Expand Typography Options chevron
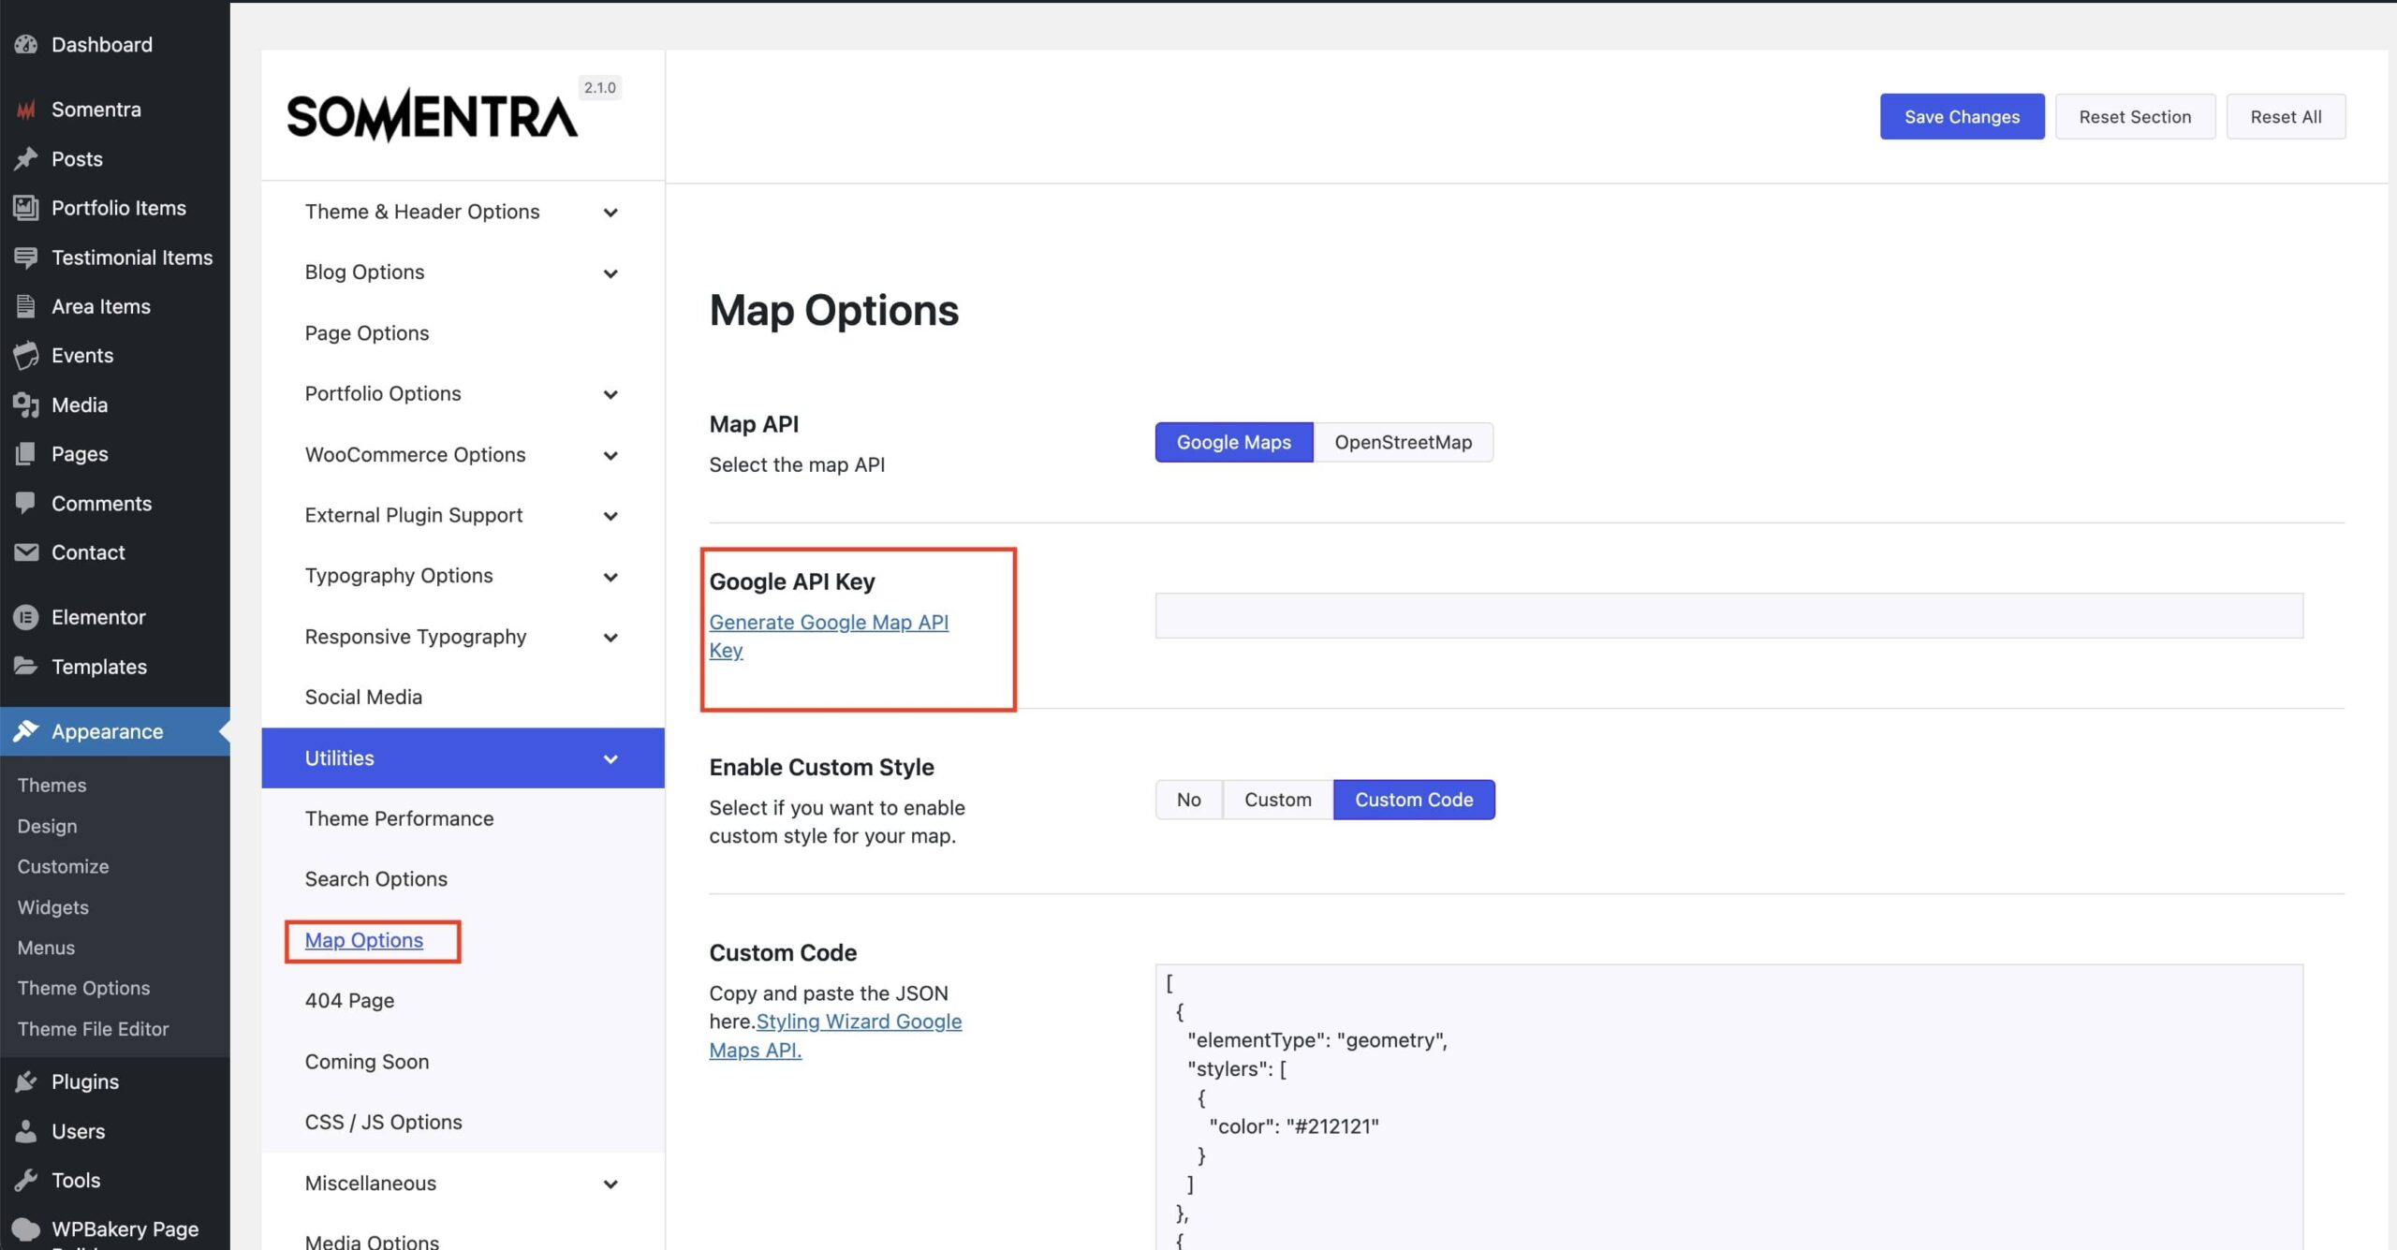The width and height of the screenshot is (2397, 1250). click(610, 577)
